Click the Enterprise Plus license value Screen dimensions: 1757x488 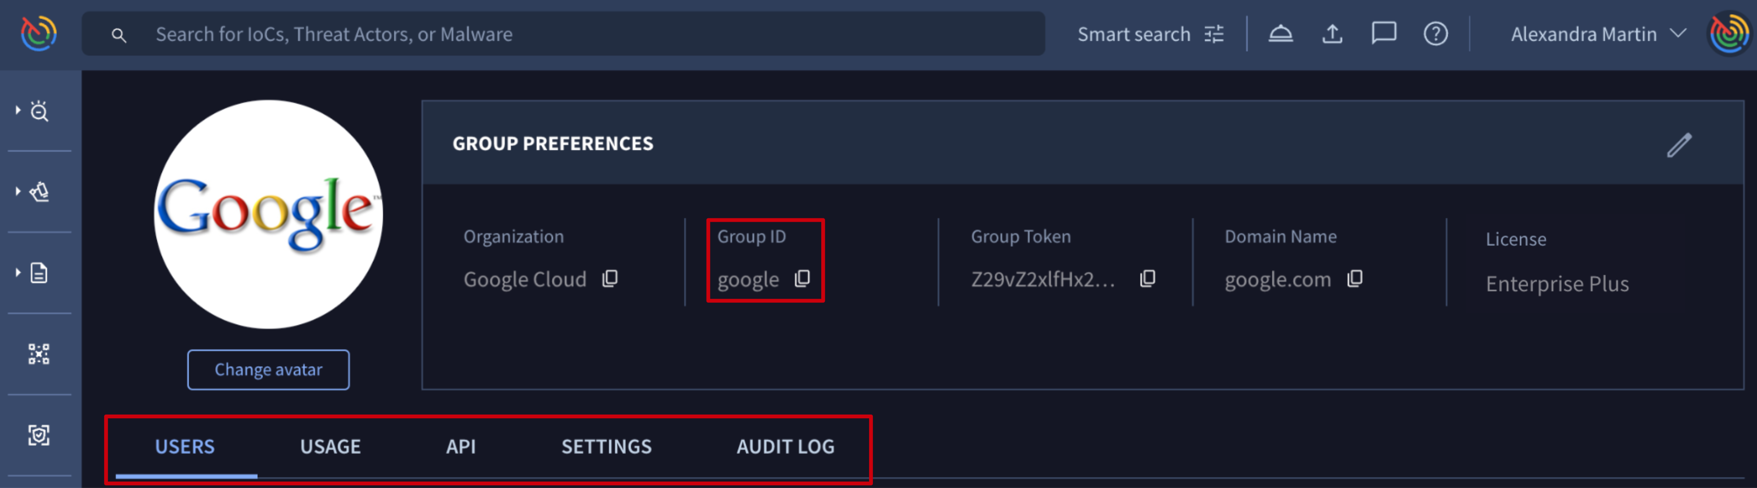(x=1557, y=283)
